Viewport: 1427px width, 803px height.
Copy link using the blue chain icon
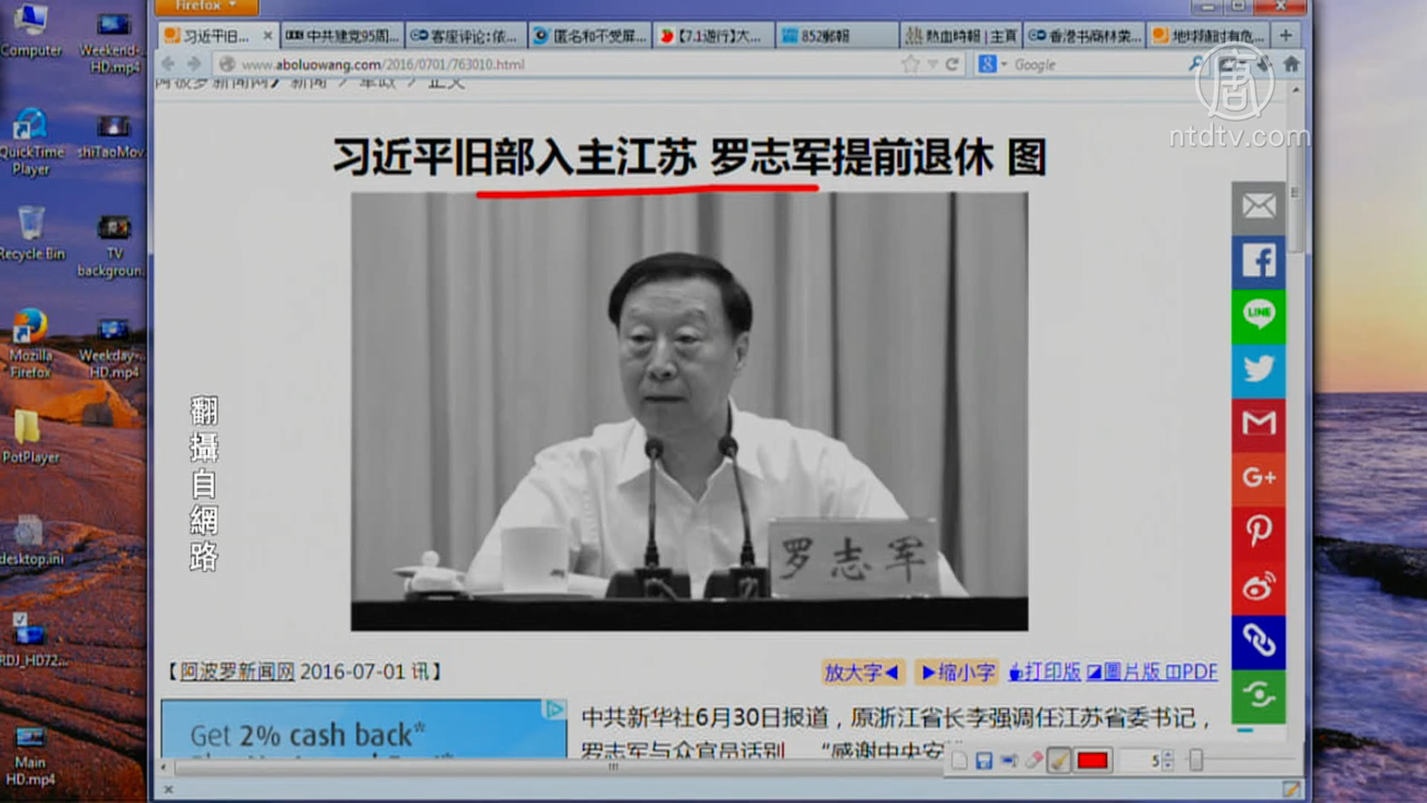point(1258,641)
